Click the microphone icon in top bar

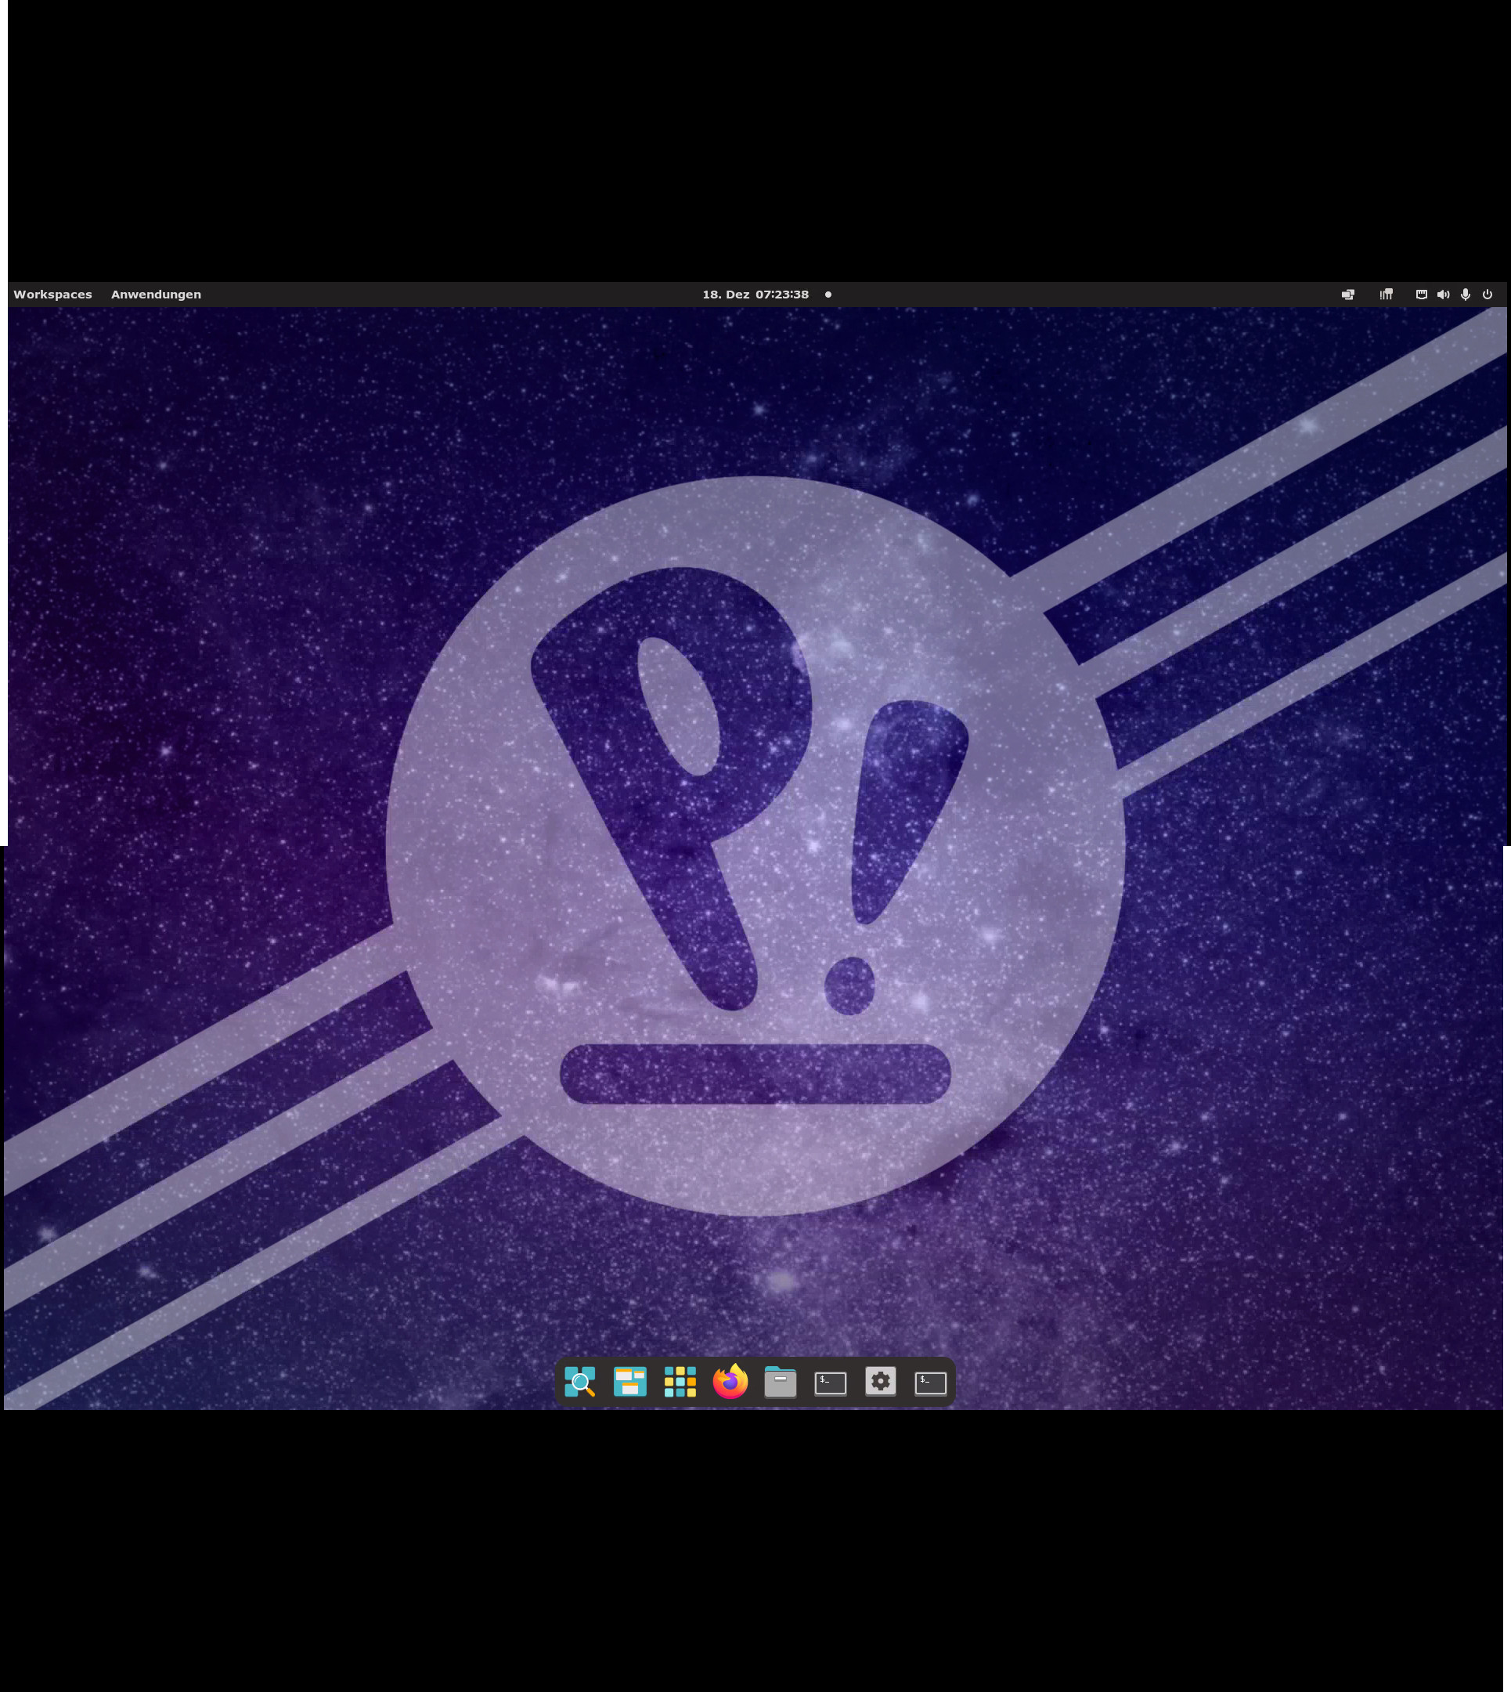pos(1466,294)
